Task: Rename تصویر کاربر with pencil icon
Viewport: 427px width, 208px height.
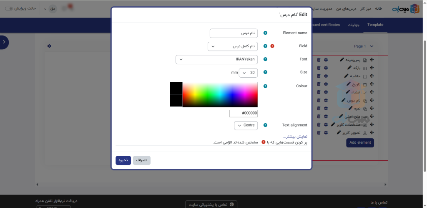Action: coord(339,132)
